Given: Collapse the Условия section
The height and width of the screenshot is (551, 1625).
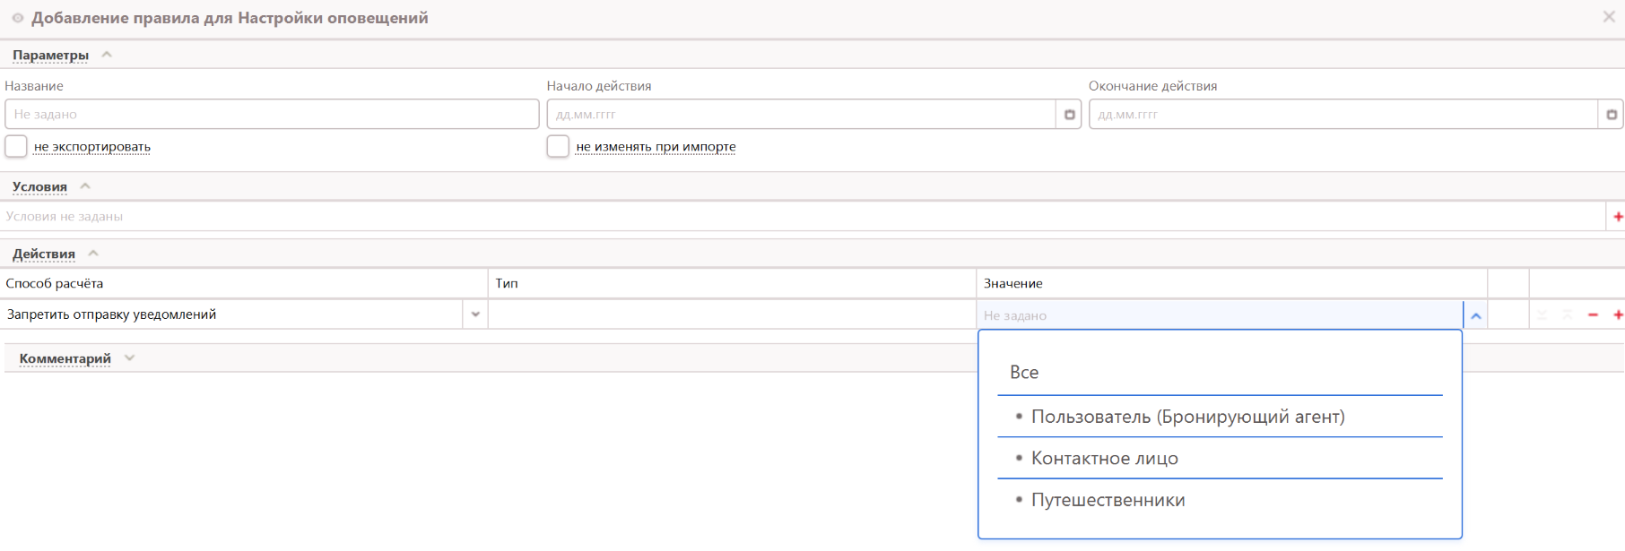Looking at the screenshot, I should pos(85,186).
